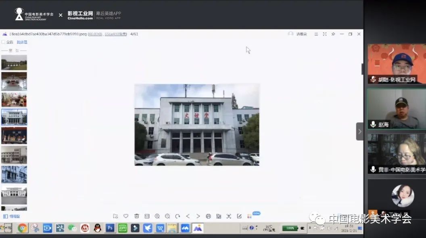This screenshot has height=238, width=426.
Task: Show actual size 1:1 icon
Action: point(147,216)
